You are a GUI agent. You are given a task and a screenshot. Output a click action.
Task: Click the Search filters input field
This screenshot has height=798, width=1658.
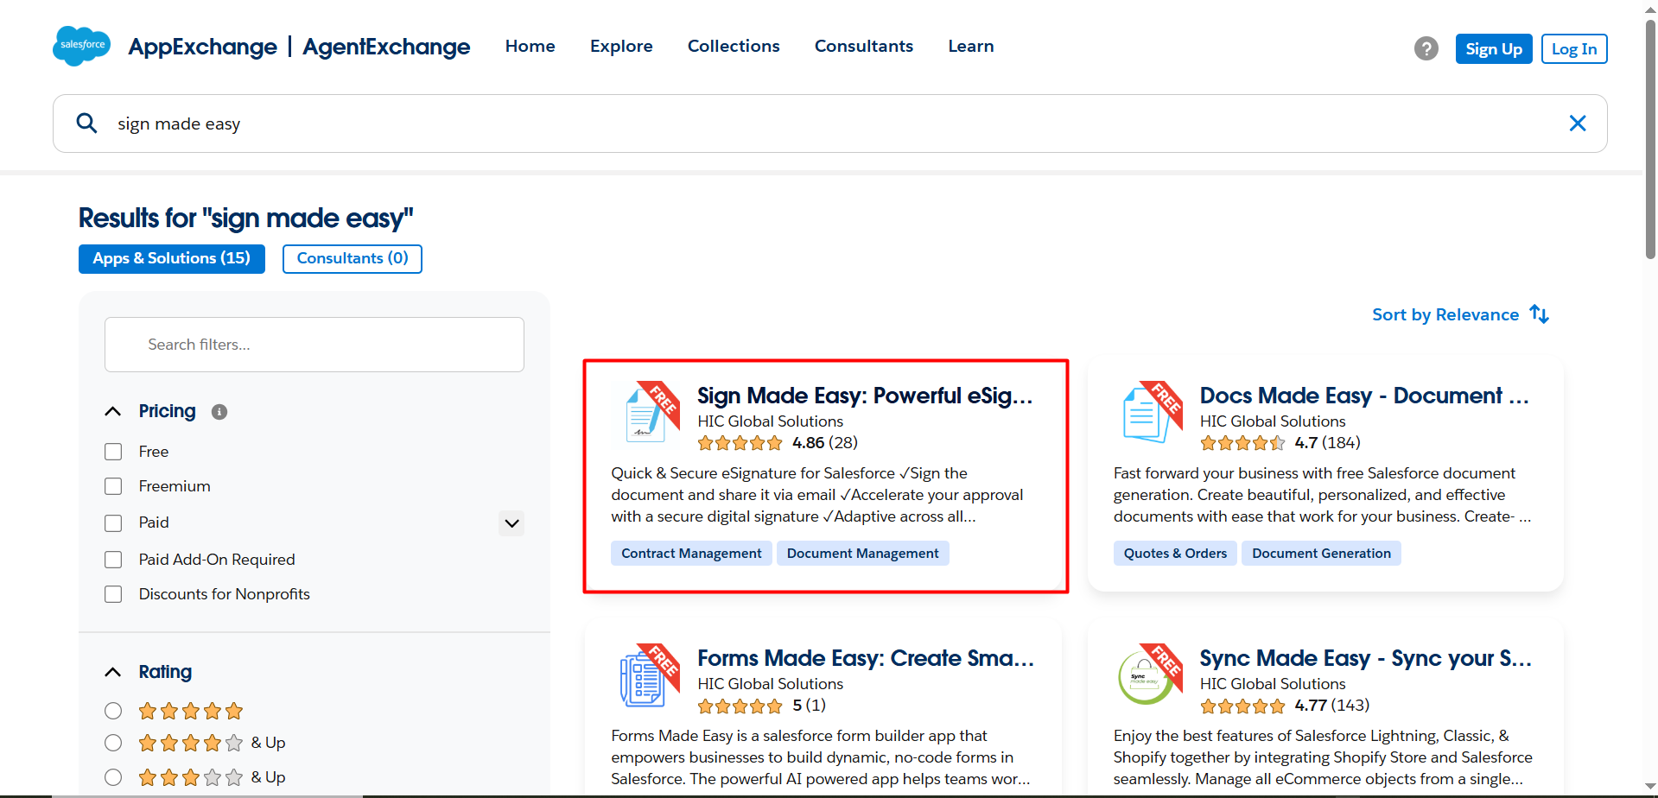(314, 345)
